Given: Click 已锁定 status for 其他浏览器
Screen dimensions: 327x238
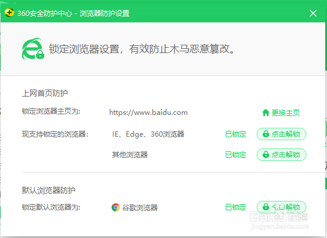Looking at the screenshot, I should coord(236,155).
